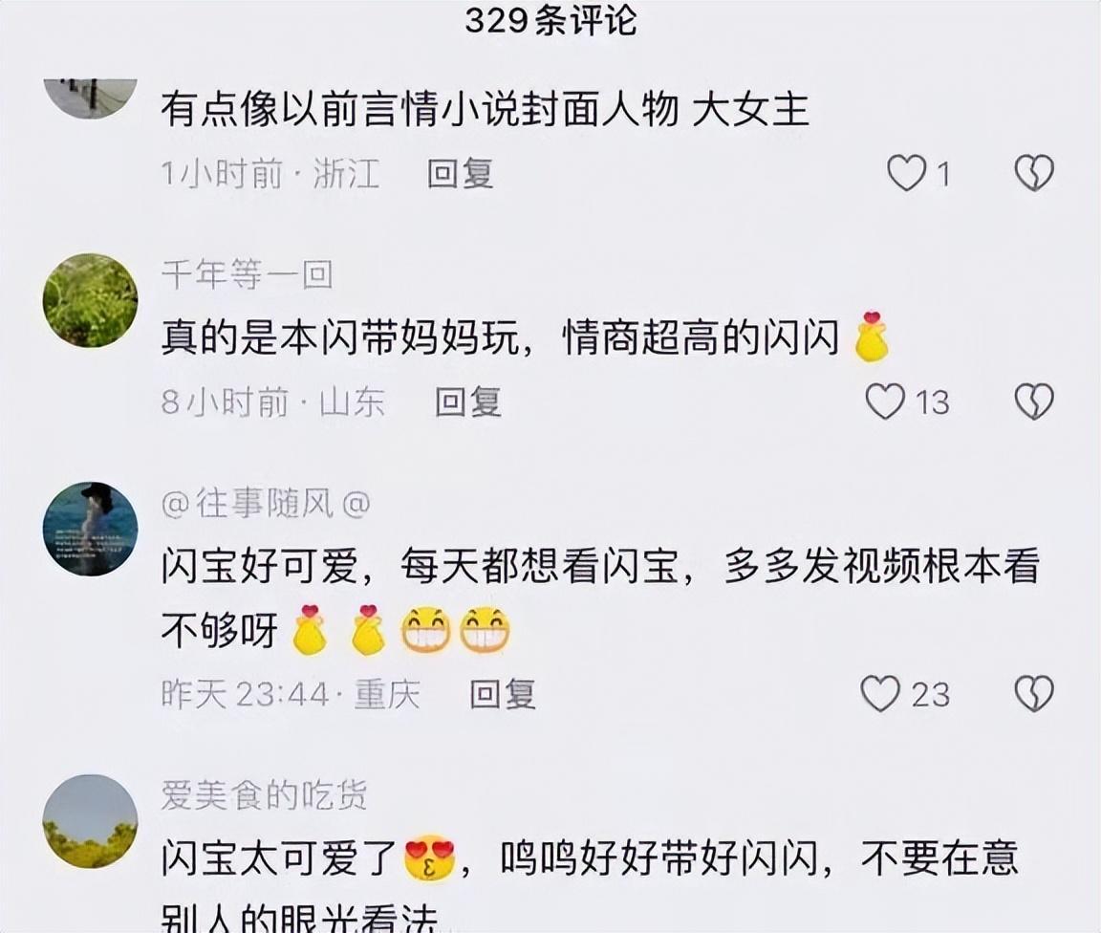Reply to the 重庆 comment via 回复

pyautogui.click(x=503, y=694)
